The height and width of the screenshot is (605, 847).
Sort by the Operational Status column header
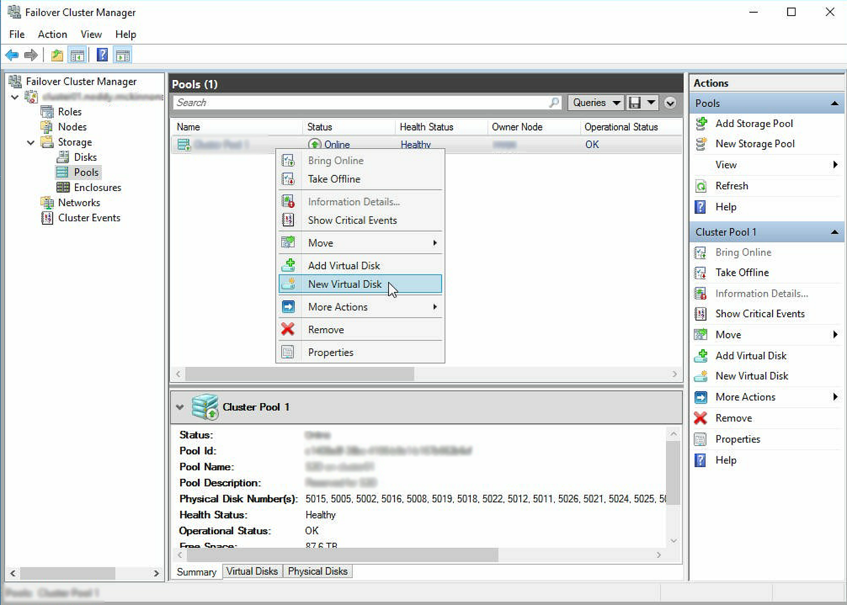coord(630,127)
